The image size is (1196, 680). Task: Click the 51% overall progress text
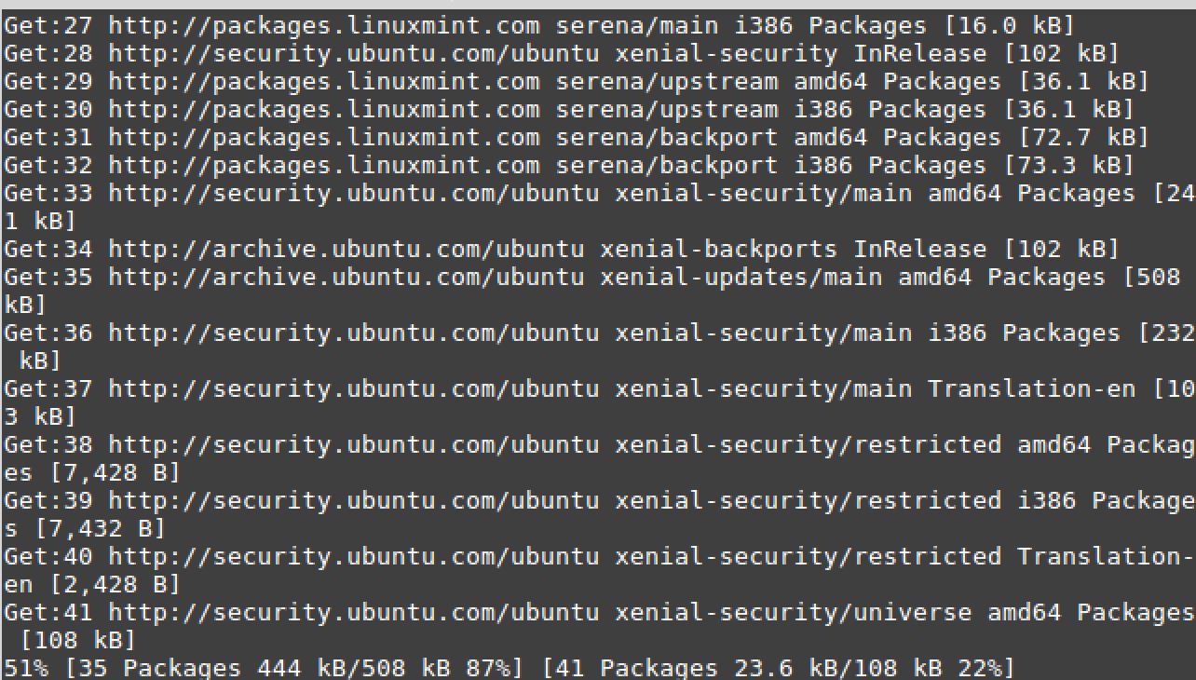click(x=25, y=669)
